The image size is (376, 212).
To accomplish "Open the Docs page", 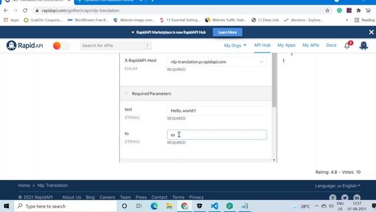I will tap(331, 45).
